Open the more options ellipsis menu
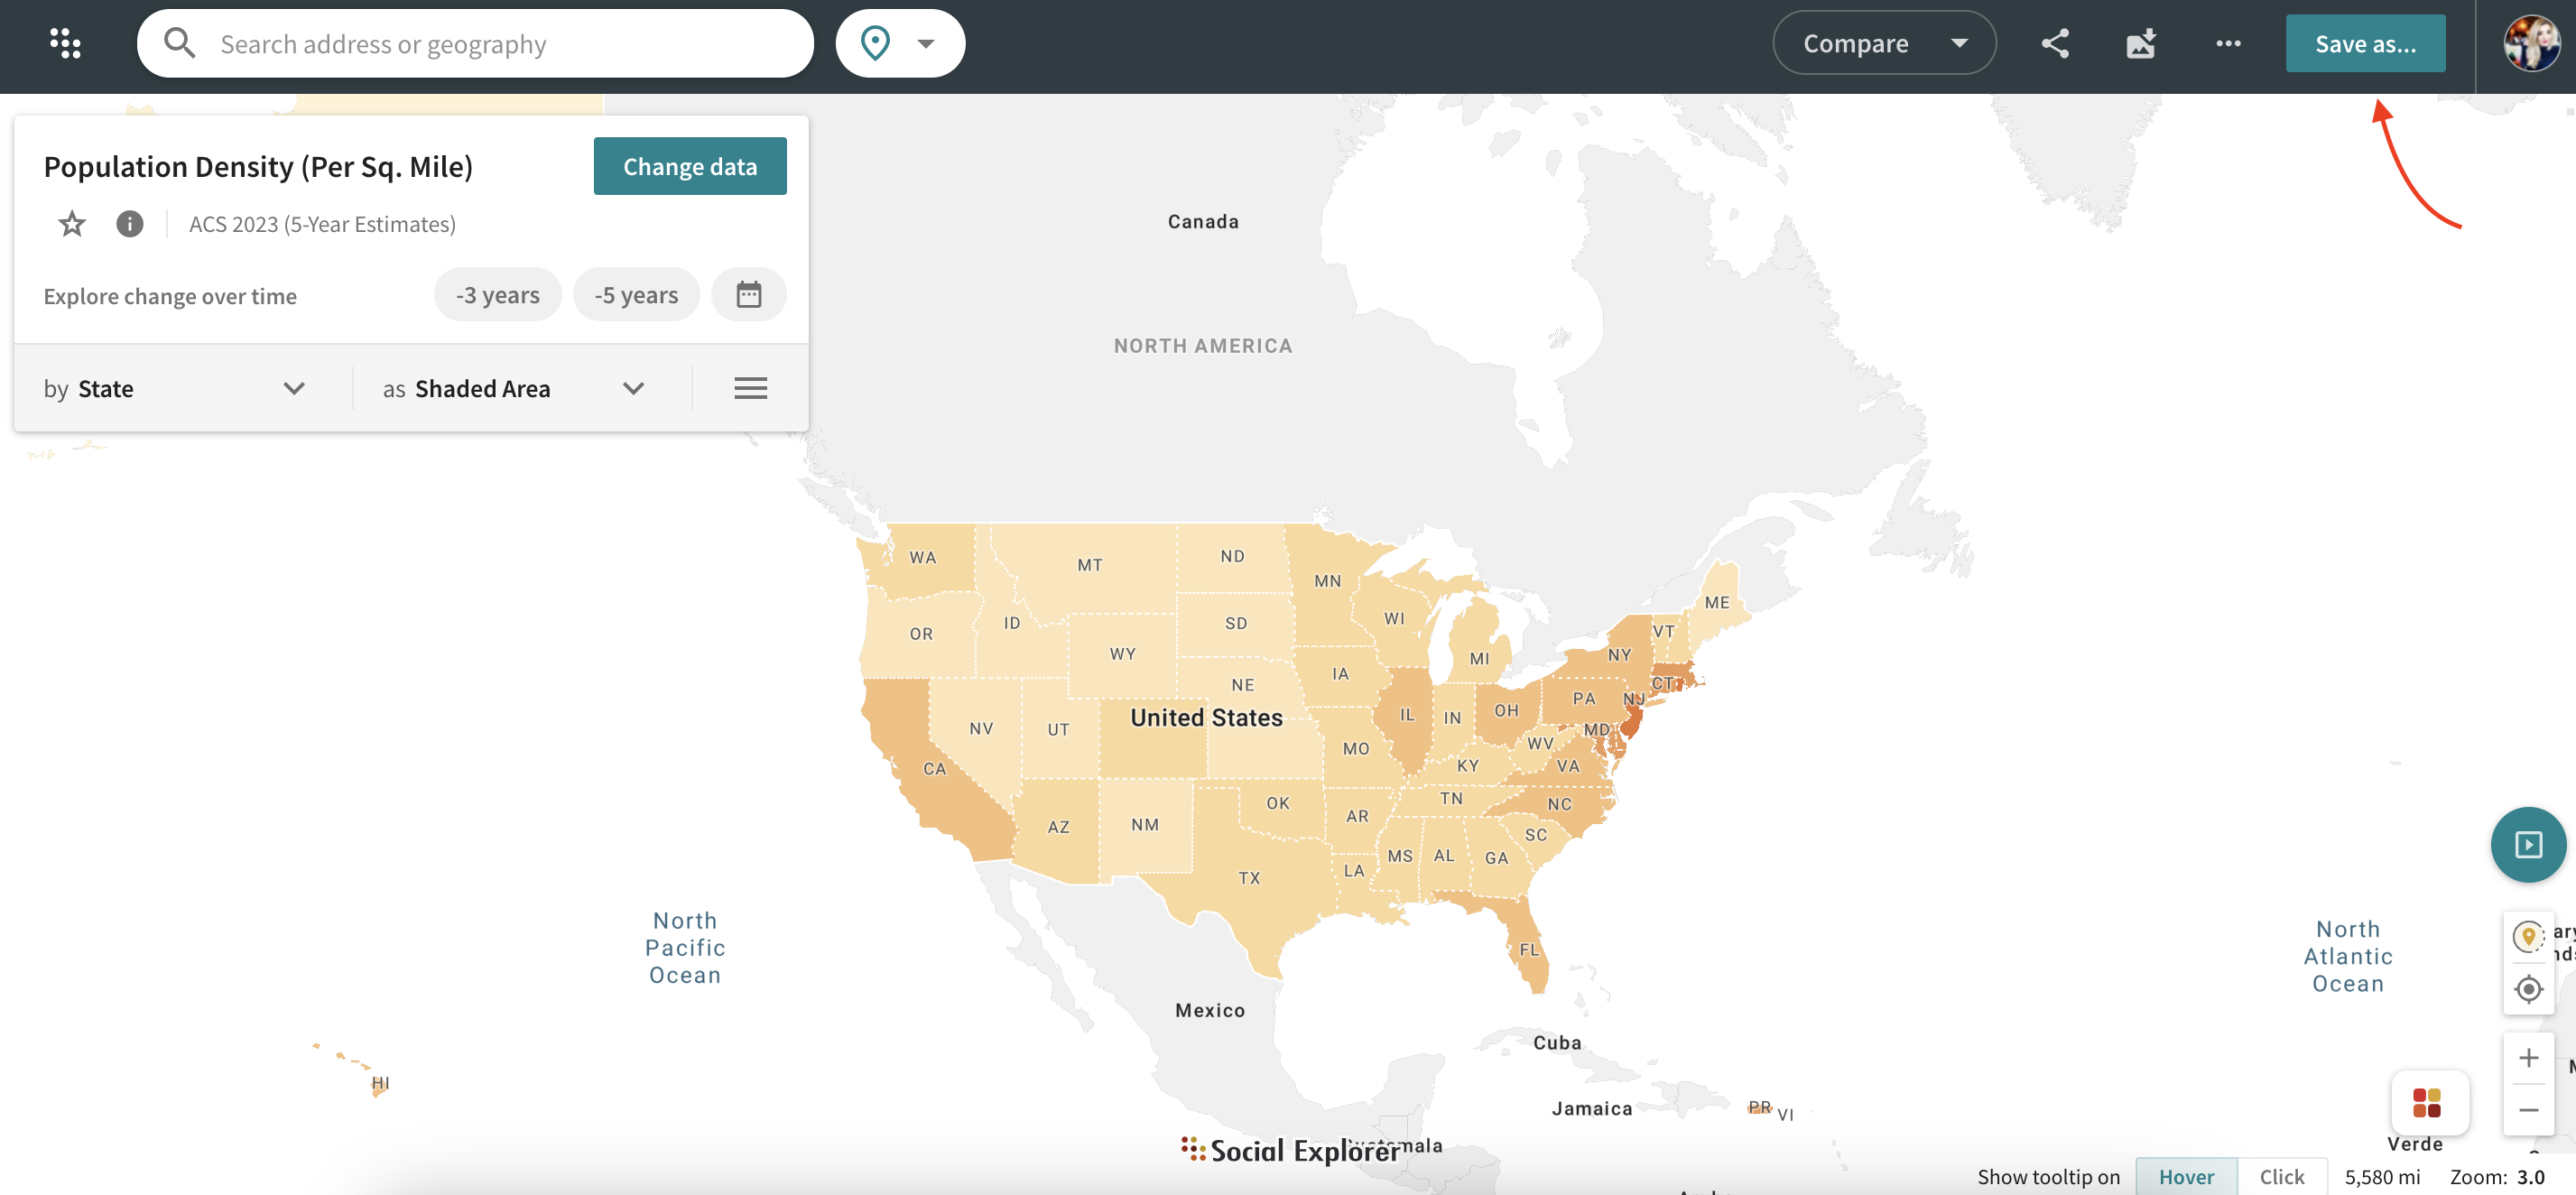Image resolution: width=2576 pixels, height=1195 pixels. coord(2228,43)
